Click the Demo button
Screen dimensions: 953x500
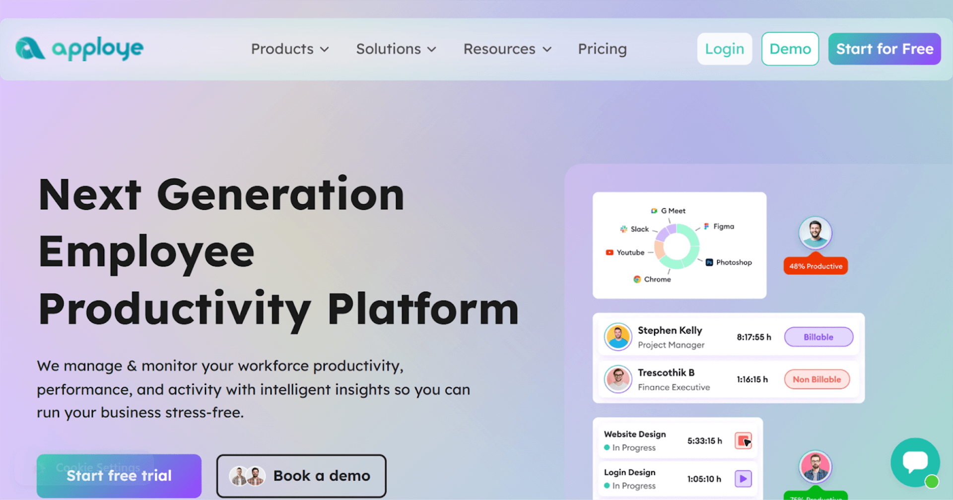(790, 49)
